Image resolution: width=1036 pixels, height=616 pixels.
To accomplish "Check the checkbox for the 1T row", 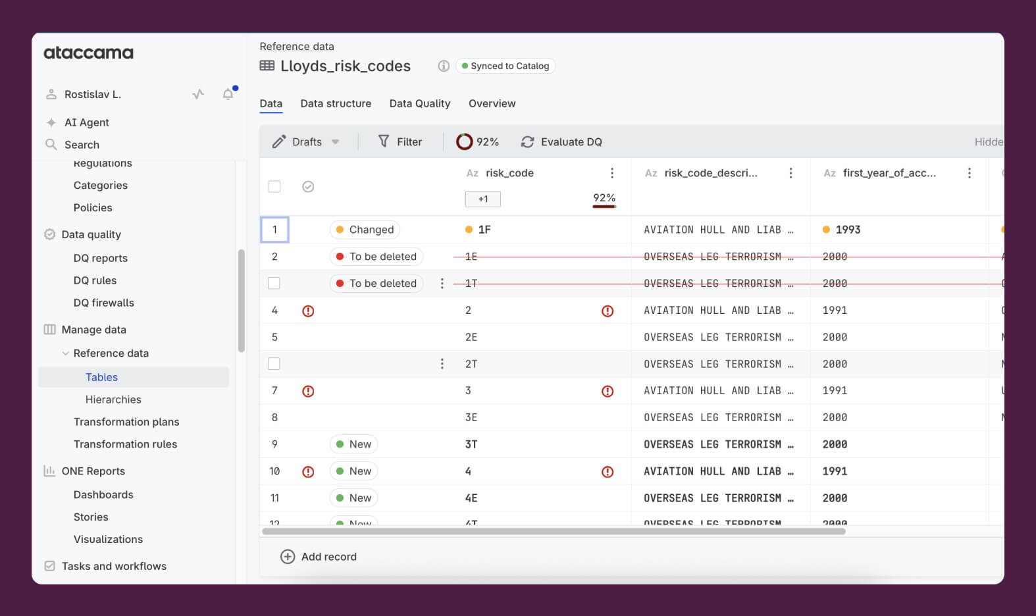I will [x=274, y=283].
